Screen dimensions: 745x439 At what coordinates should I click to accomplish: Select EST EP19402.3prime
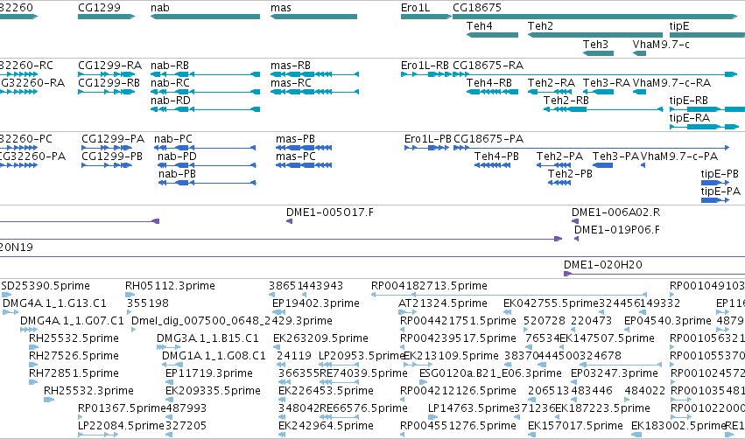click(x=279, y=312)
